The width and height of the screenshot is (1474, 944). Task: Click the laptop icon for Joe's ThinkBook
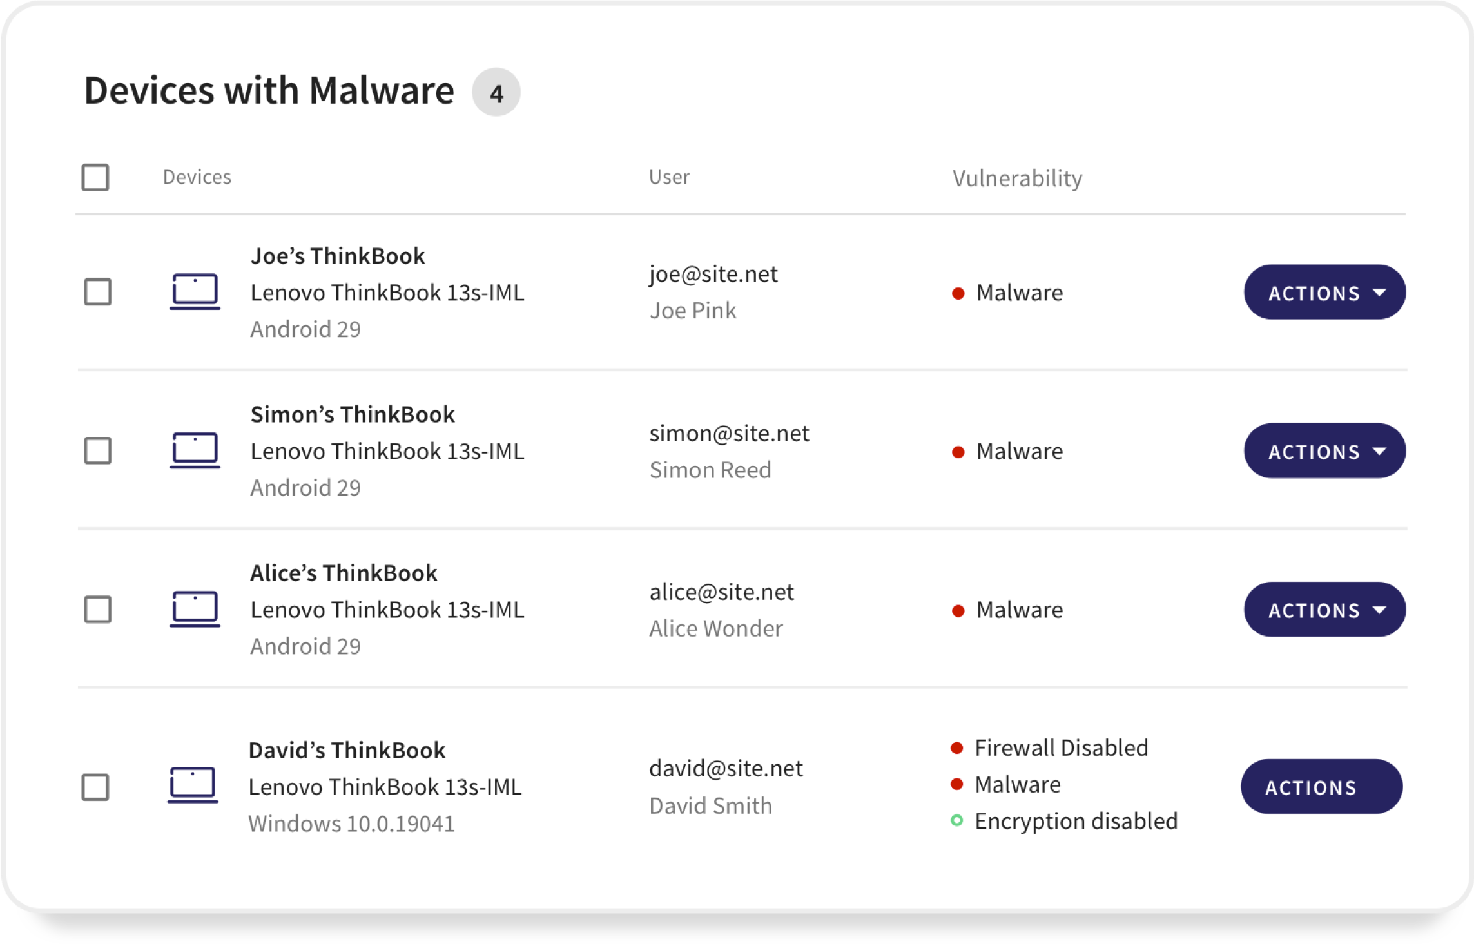(195, 292)
